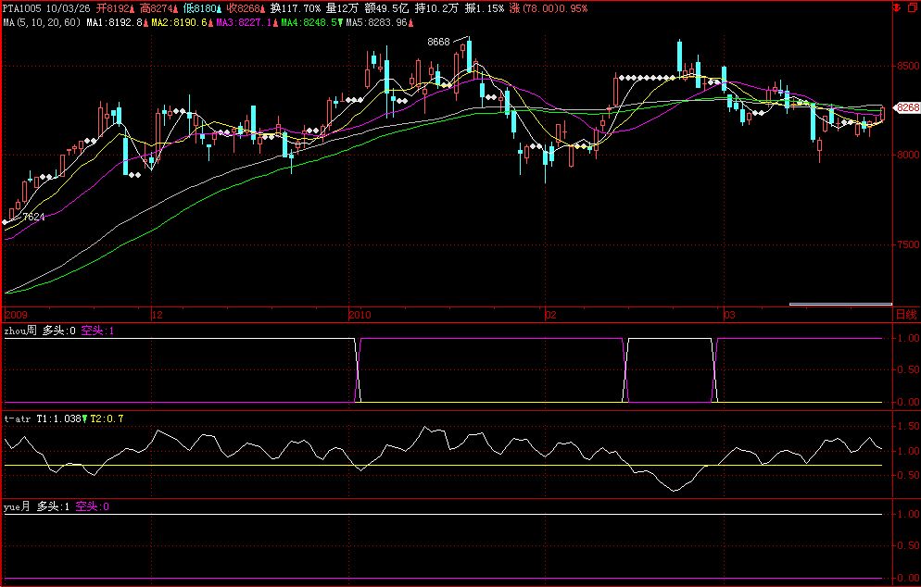
Task: Click the 7500 price axis label
Action: [907, 244]
